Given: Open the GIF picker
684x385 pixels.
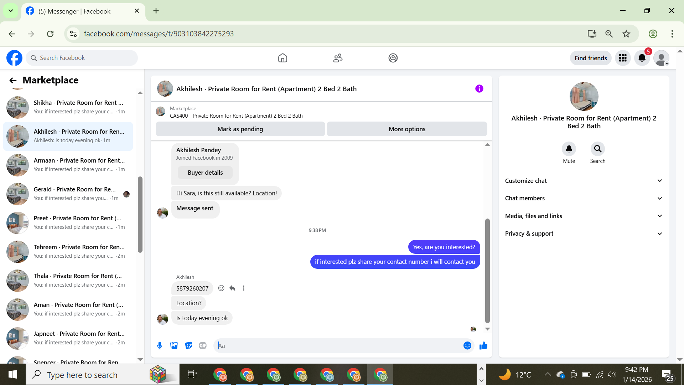Looking at the screenshot, I should click(x=203, y=345).
